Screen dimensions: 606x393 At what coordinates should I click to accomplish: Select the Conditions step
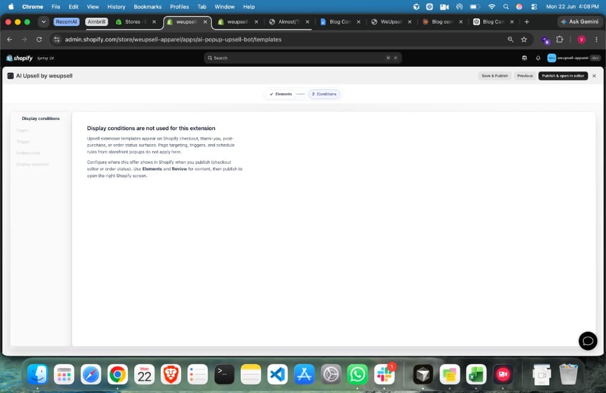pos(324,94)
